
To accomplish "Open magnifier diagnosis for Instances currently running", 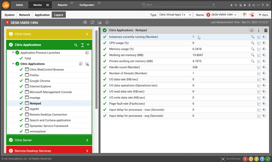I will 253,37.
